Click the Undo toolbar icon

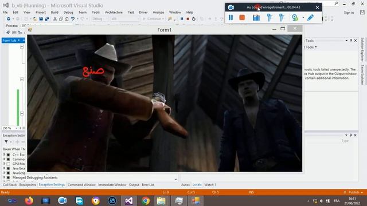pos(73,19)
